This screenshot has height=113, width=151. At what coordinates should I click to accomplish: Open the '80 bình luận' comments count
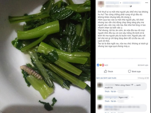[x=143, y=65]
